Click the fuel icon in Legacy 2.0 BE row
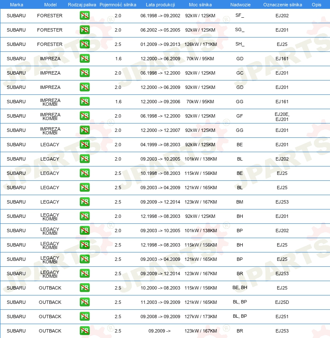 pyautogui.click(x=84, y=145)
